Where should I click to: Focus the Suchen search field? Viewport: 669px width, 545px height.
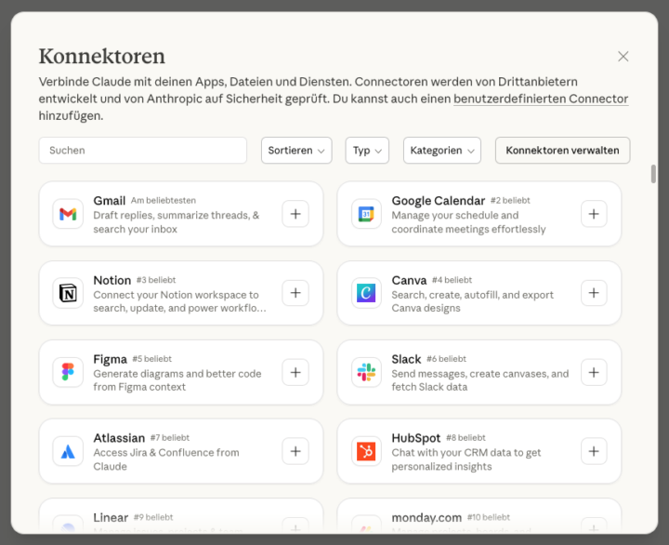tap(143, 151)
